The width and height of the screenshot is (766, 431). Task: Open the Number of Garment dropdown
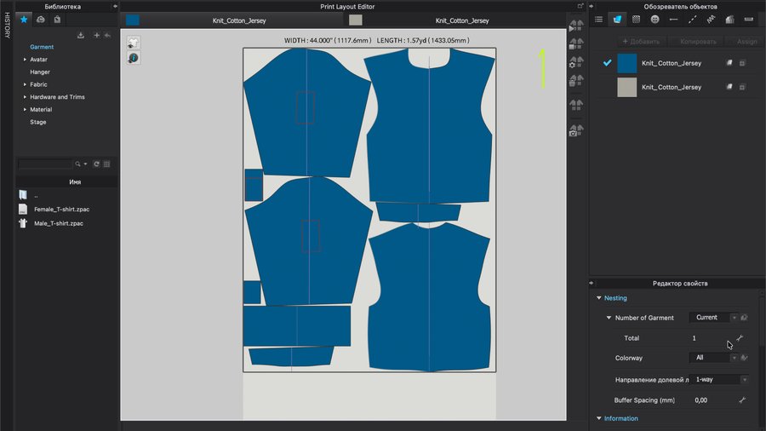713,318
